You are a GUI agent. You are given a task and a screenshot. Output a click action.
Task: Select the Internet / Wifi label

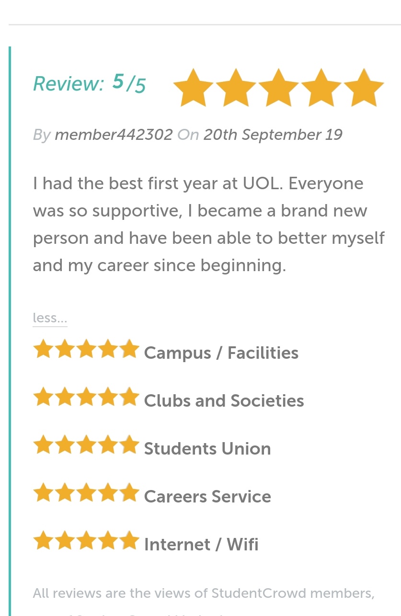click(201, 545)
